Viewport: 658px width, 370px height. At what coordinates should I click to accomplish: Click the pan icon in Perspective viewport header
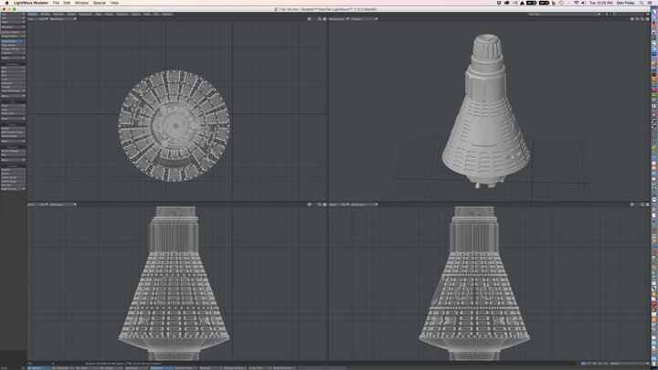pos(632,19)
